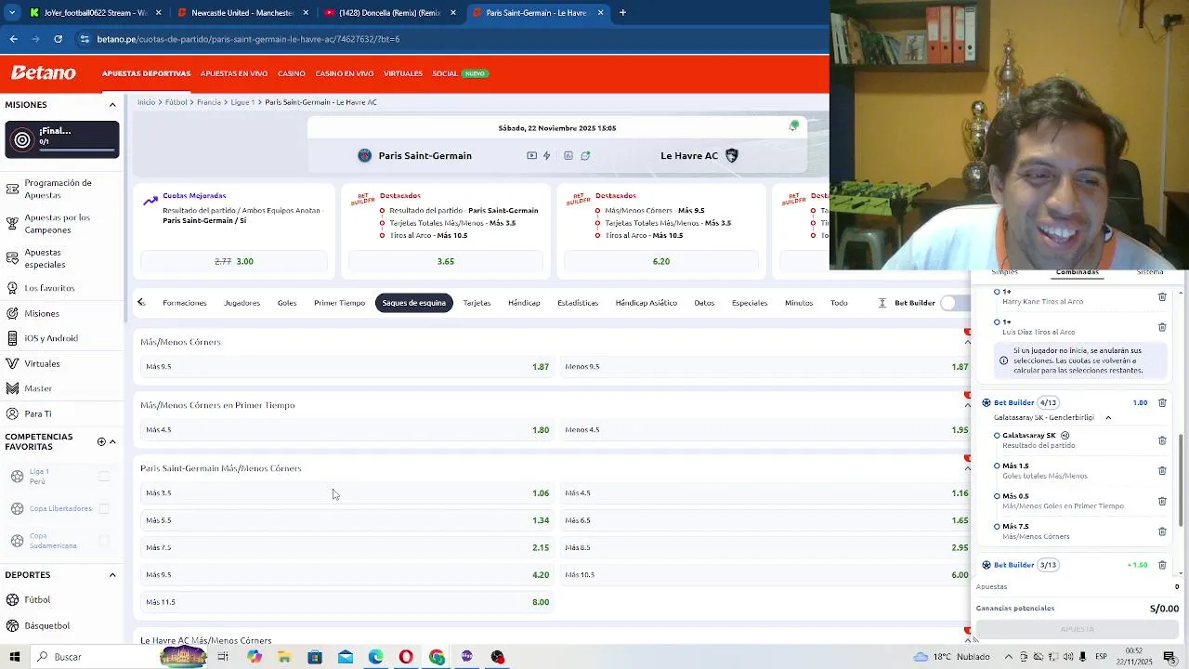Click the browser address bar

pyautogui.click(x=446, y=39)
